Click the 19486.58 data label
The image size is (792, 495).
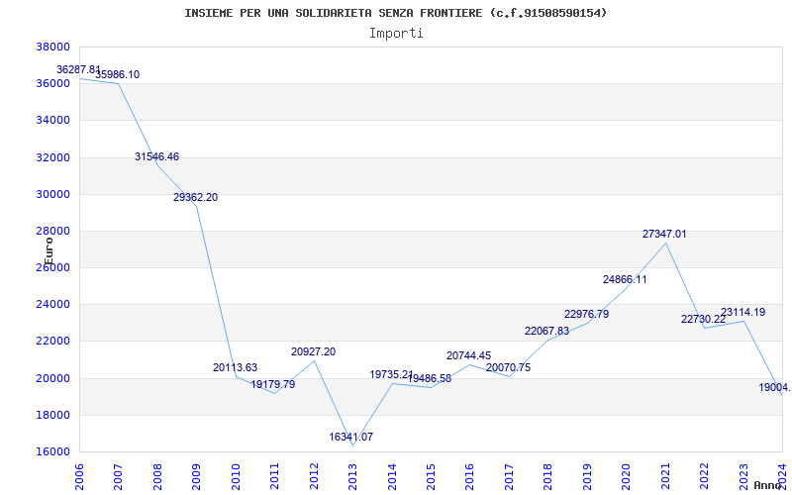[x=430, y=379]
